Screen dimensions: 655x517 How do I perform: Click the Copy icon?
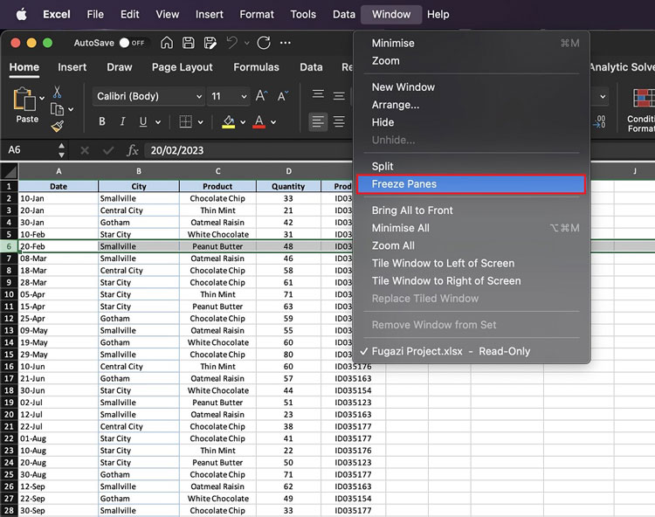click(x=57, y=109)
